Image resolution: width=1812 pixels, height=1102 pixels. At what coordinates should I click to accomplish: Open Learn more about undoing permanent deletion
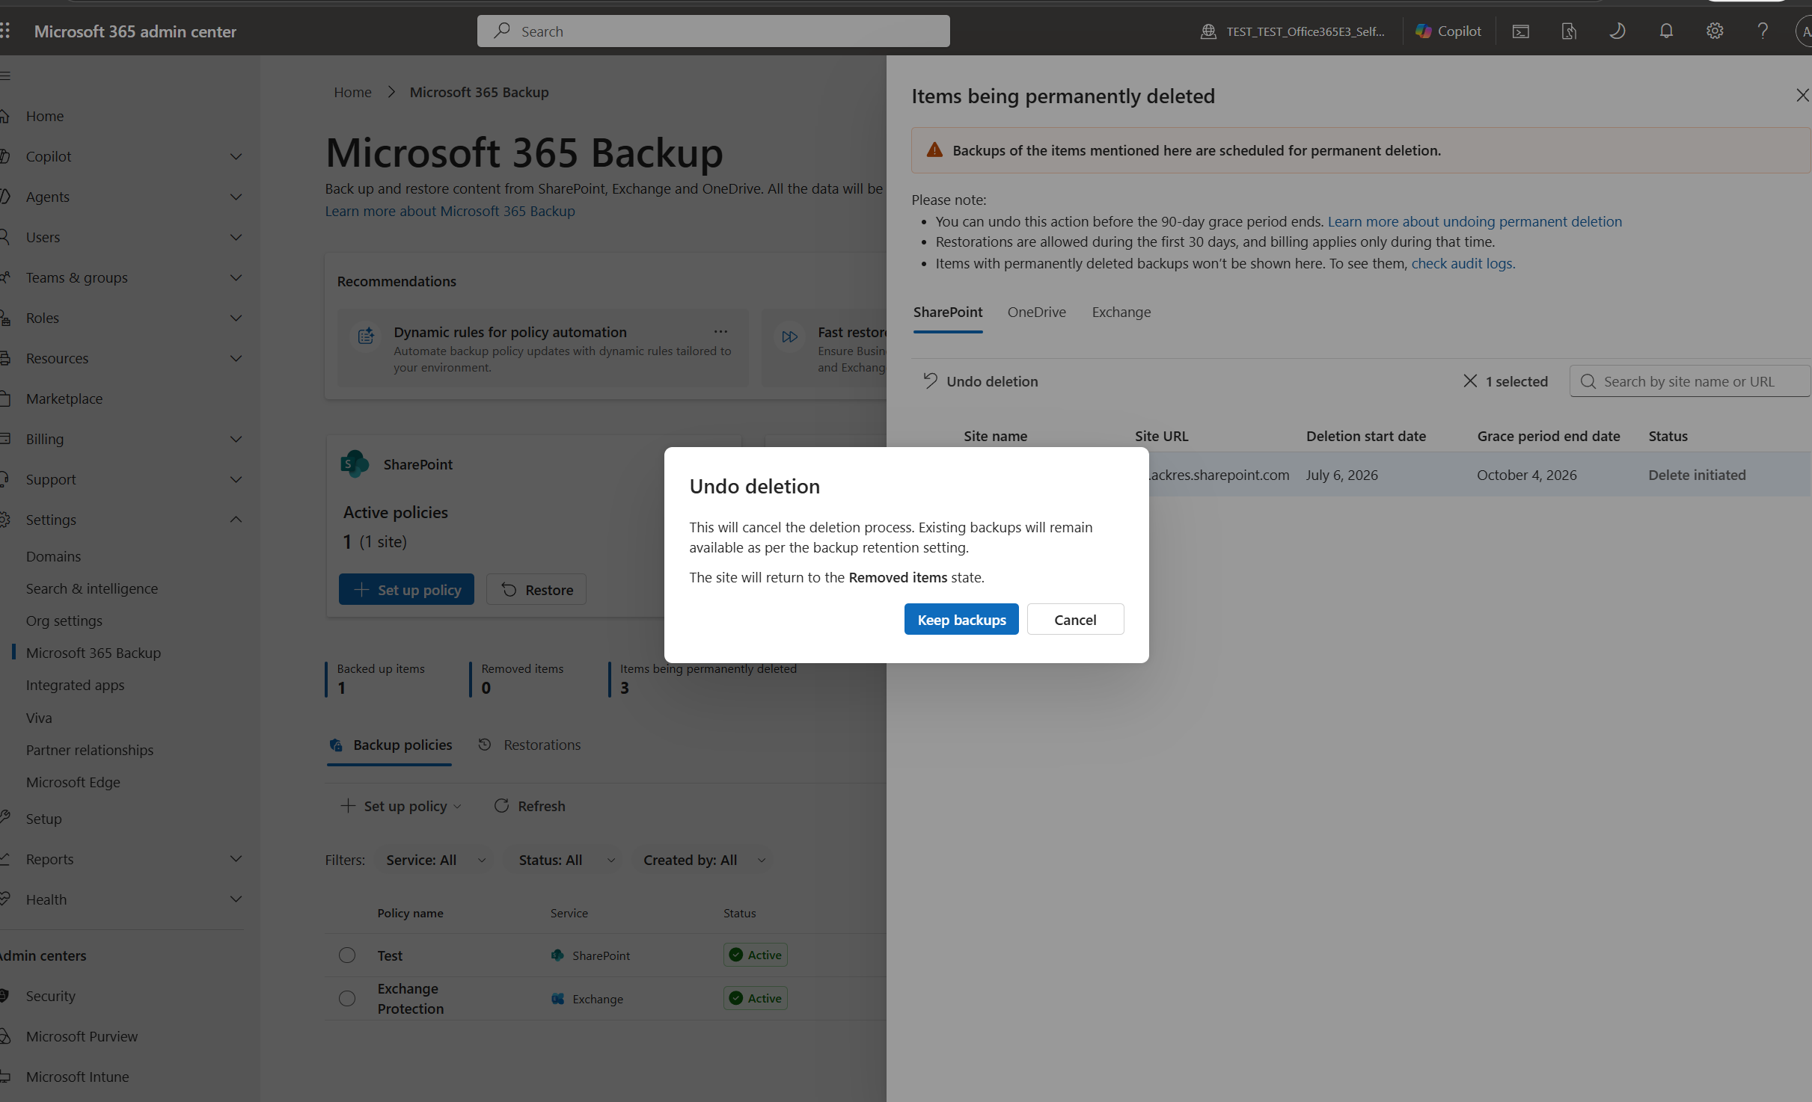point(1475,221)
